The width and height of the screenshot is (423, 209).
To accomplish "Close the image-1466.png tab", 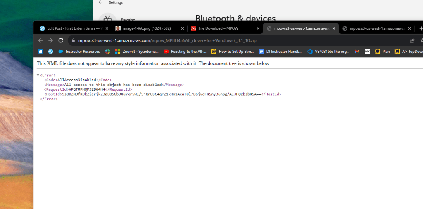I will coord(182,28).
